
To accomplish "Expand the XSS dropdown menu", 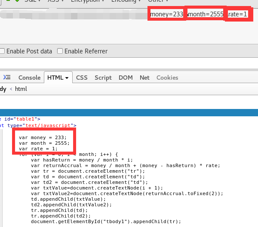I will [x=55, y=1].
